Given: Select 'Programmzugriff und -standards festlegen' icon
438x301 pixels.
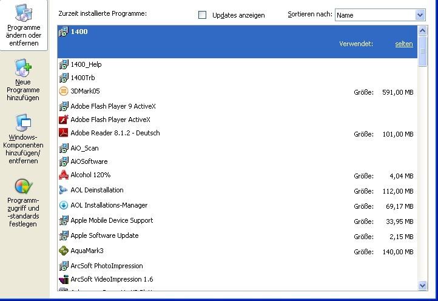Looking at the screenshot, I should (24, 186).
